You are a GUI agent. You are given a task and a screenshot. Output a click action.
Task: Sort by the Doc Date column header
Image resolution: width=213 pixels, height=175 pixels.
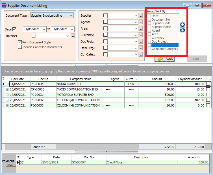(x=18, y=79)
